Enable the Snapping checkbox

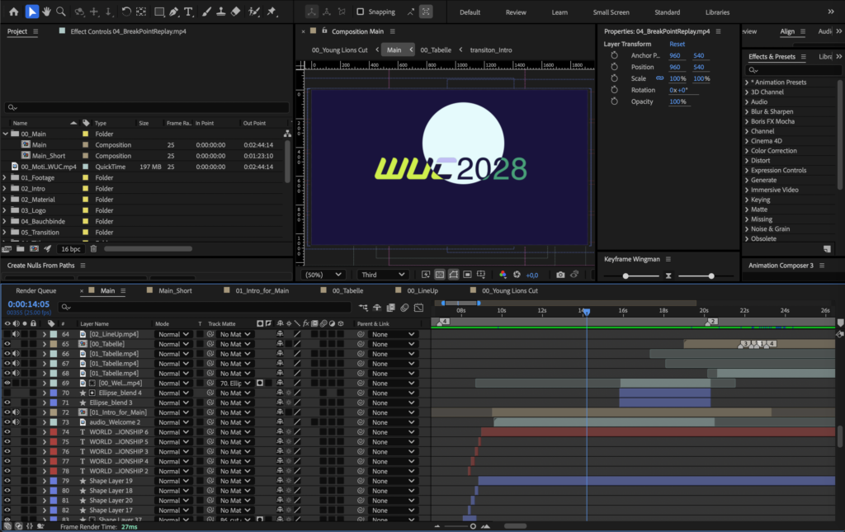(x=360, y=12)
